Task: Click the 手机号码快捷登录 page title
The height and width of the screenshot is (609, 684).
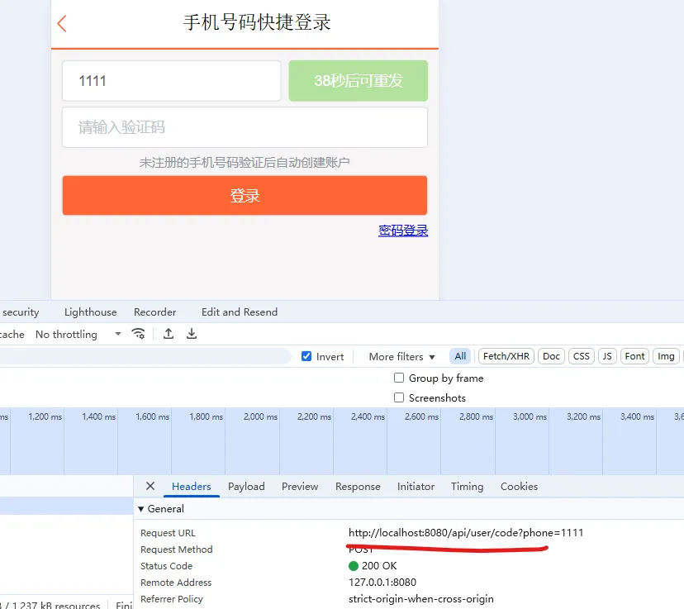Action: pos(257,22)
